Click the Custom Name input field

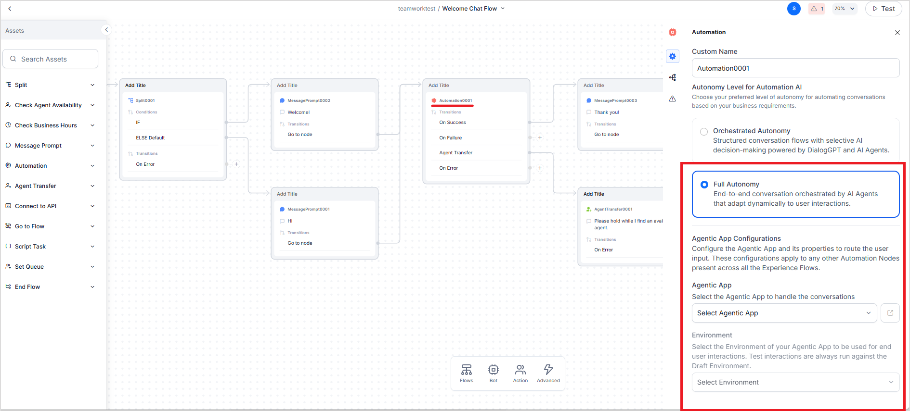point(795,68)
